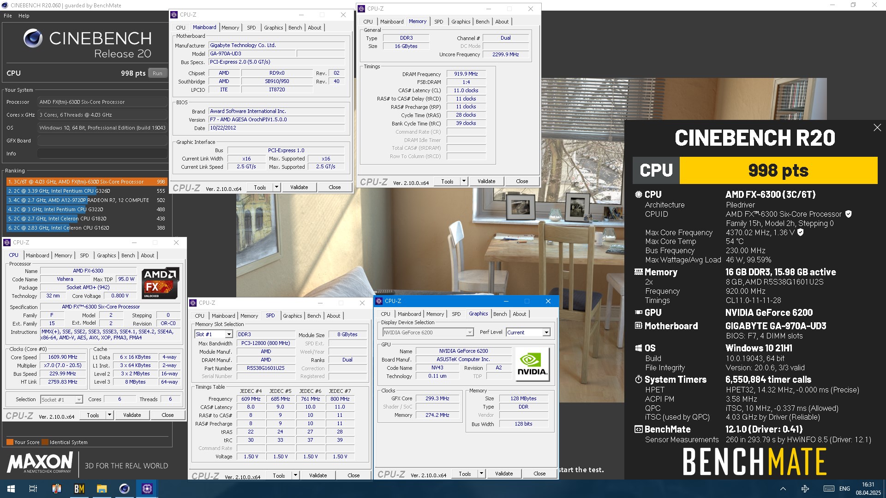This screenshot has height=498, width=886.
Task: Click the Cinebench Run button
Action: (x=157, y=73)
